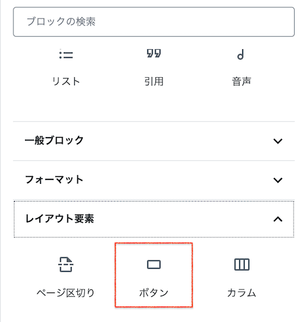The width and height of the screenshot is (307, 322).
Task: Open the フォーマット section heading
Action: tap(54, 179)
